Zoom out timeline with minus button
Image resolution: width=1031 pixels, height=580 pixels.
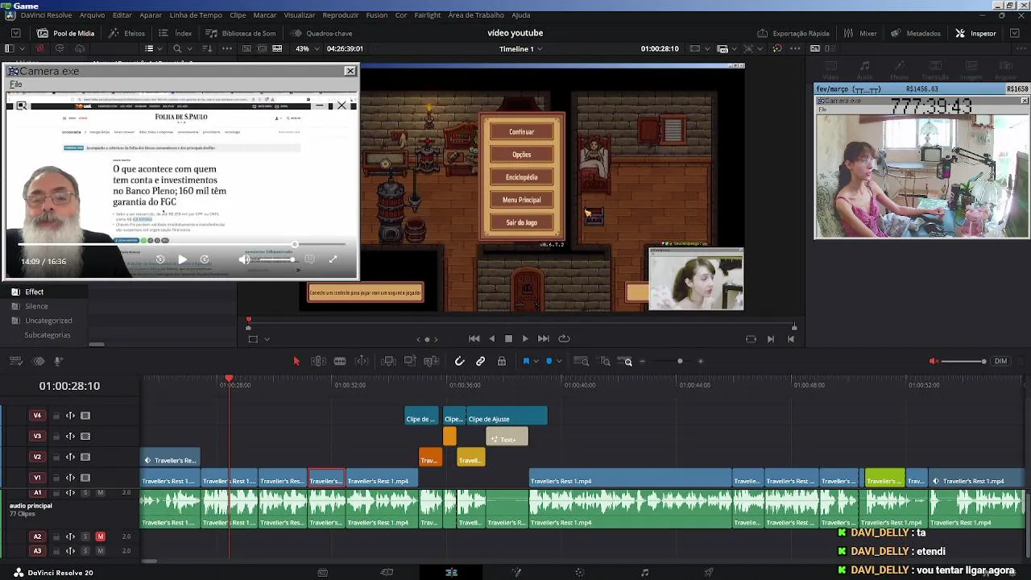coord(642,362)
